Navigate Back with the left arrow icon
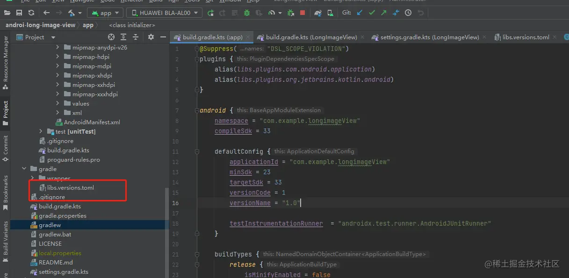Image resolution: width=569 pixels, height=278 pixels. click(x=46, y=13)
